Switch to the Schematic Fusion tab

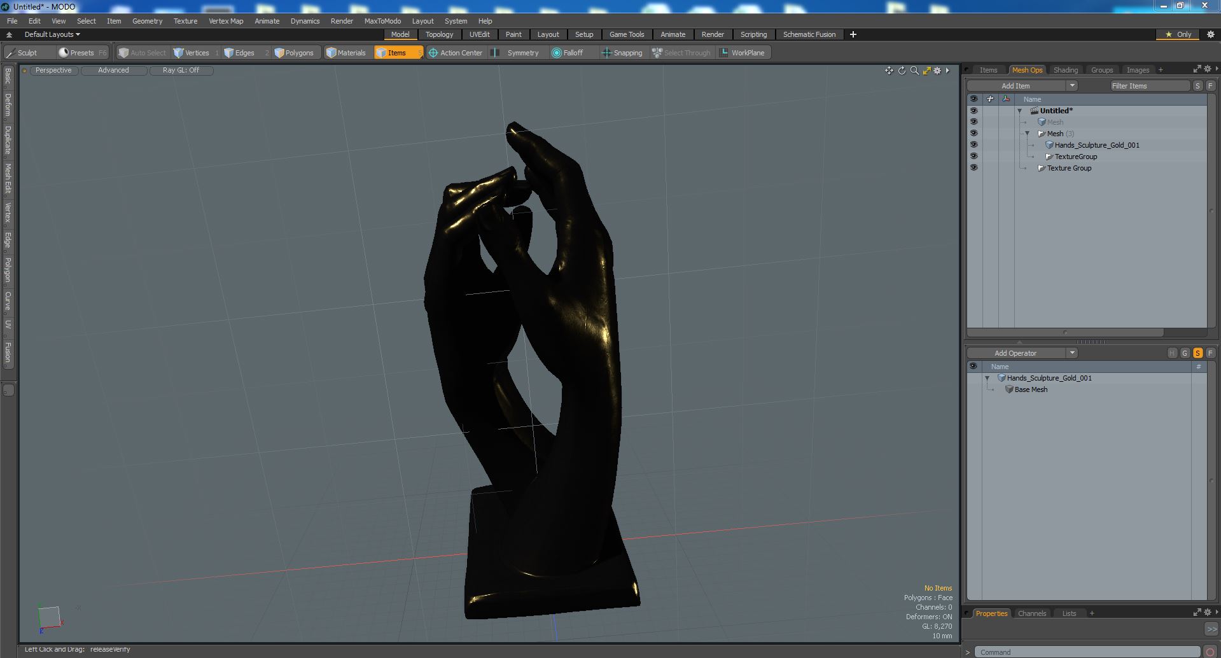809,34
